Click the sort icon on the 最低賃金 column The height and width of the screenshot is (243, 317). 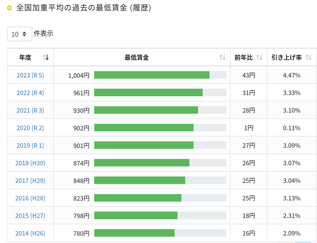[222, 57]
